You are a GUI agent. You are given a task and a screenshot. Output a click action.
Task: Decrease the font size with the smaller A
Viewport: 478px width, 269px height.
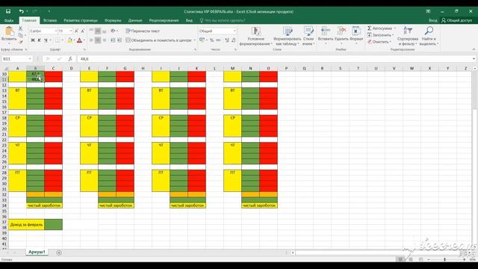tap(83, 31)
